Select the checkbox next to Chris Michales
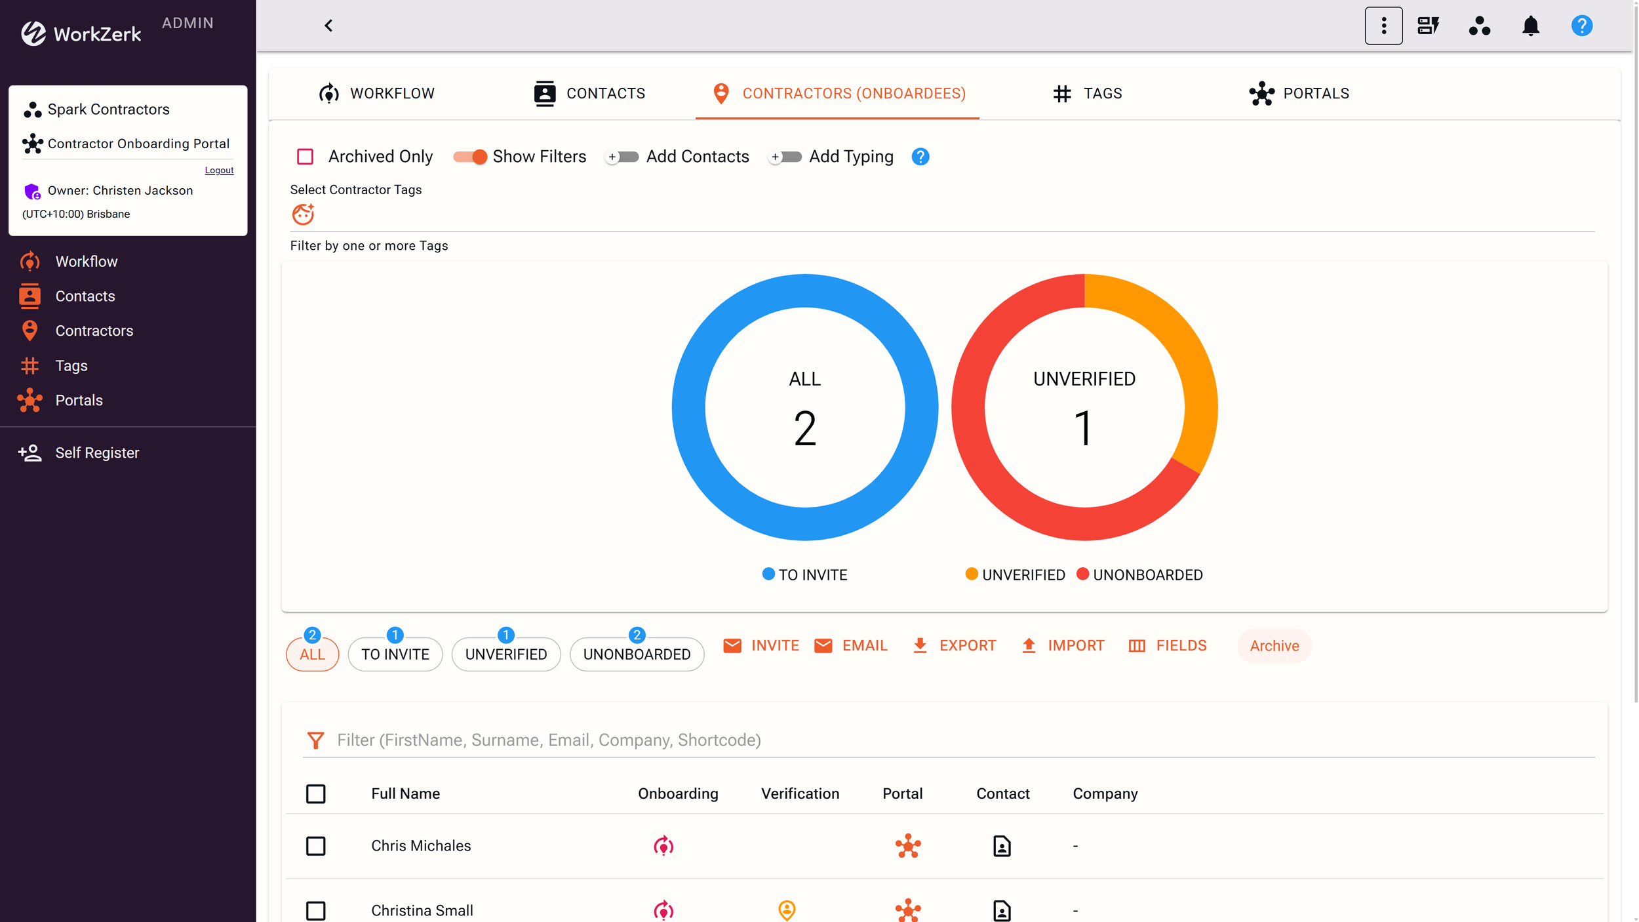This screenshot has height=922, width=1639. tap(316, 846)
